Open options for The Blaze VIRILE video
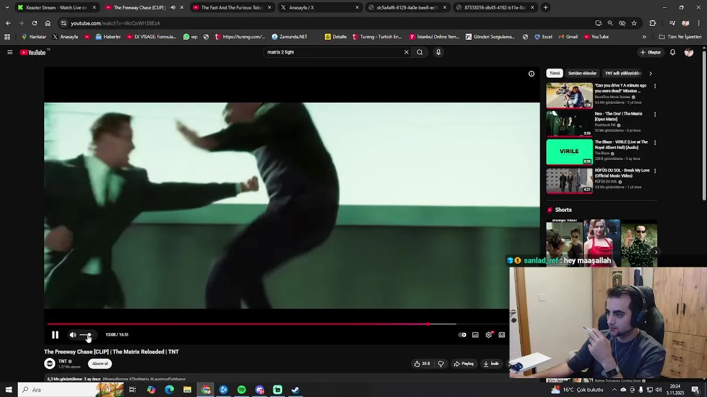The width and height of the screenshot is (707, 397). click(655, 142)
